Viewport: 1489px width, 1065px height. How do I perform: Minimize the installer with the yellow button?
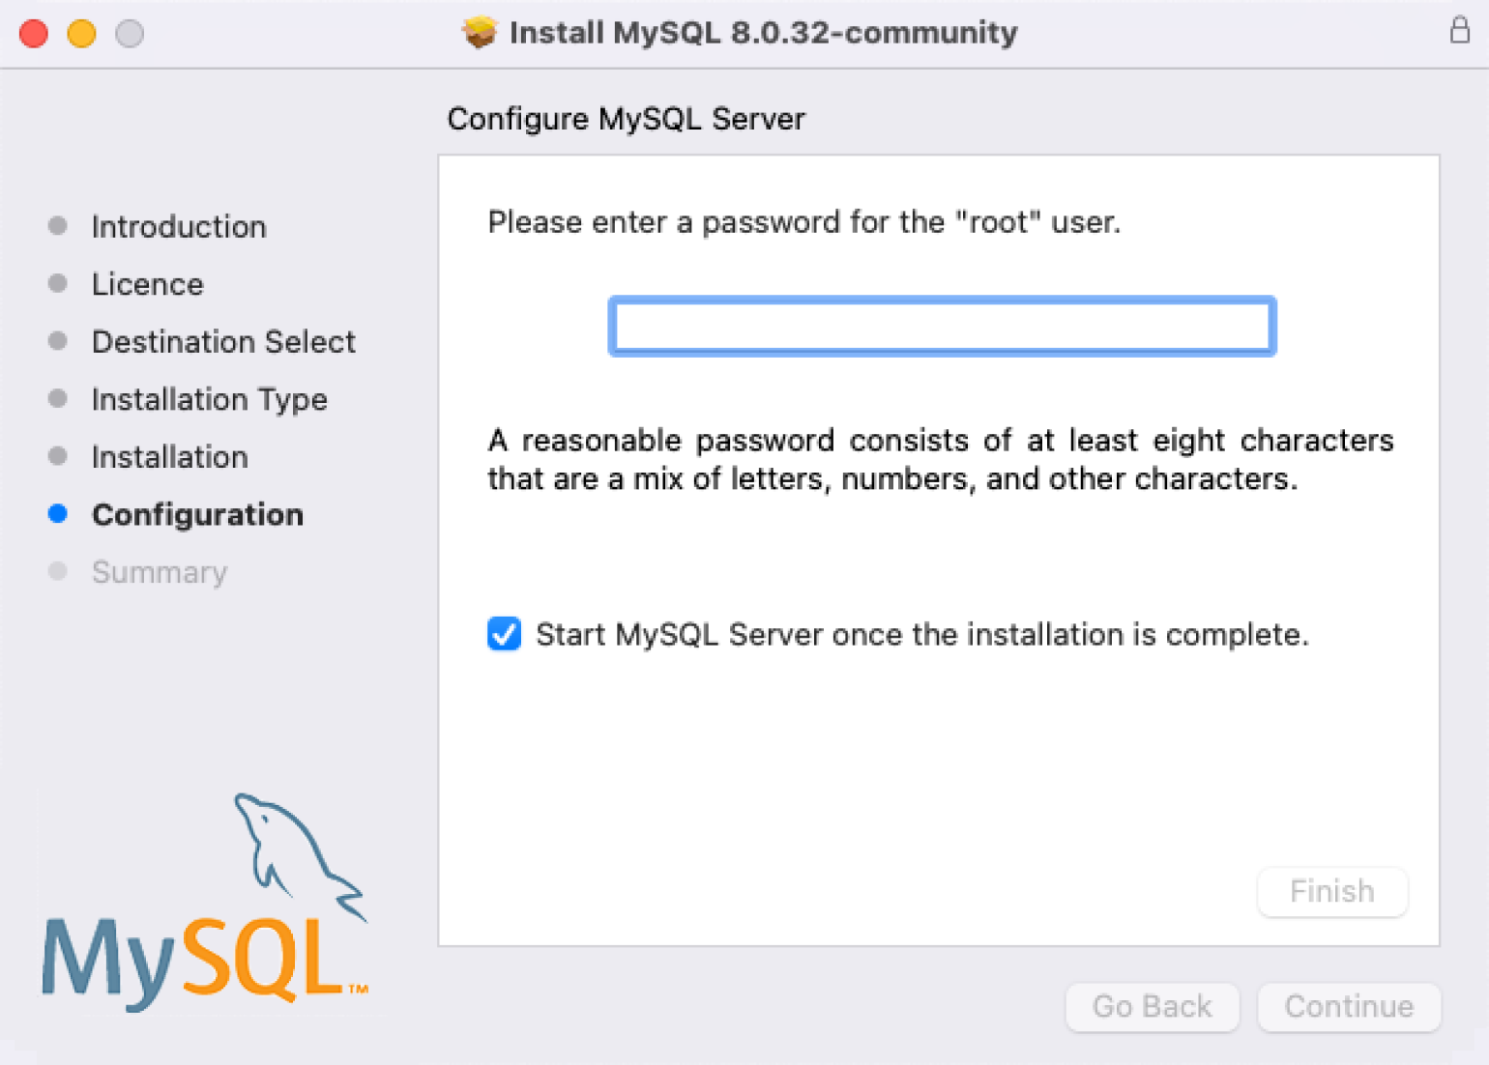point(81,33)
